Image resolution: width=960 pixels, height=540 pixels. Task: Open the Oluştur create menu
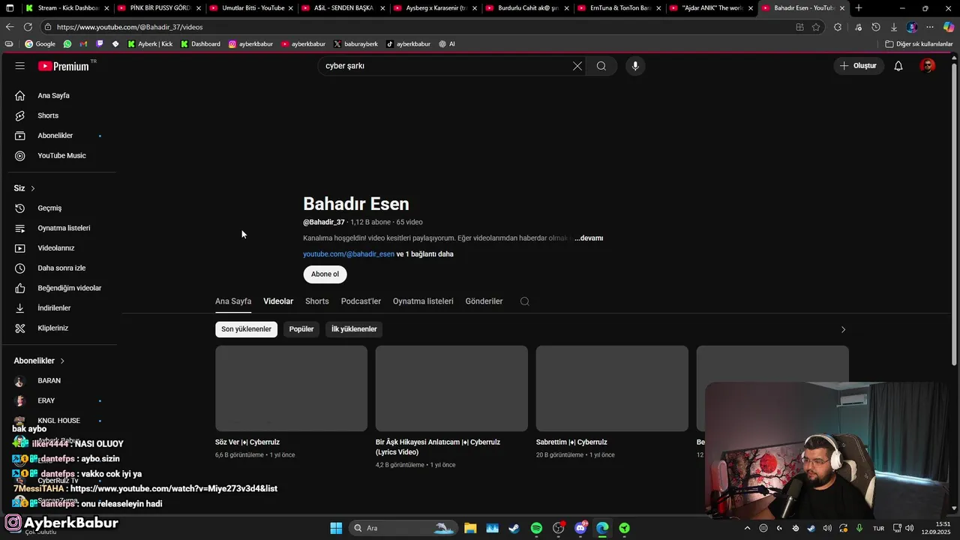858,66
